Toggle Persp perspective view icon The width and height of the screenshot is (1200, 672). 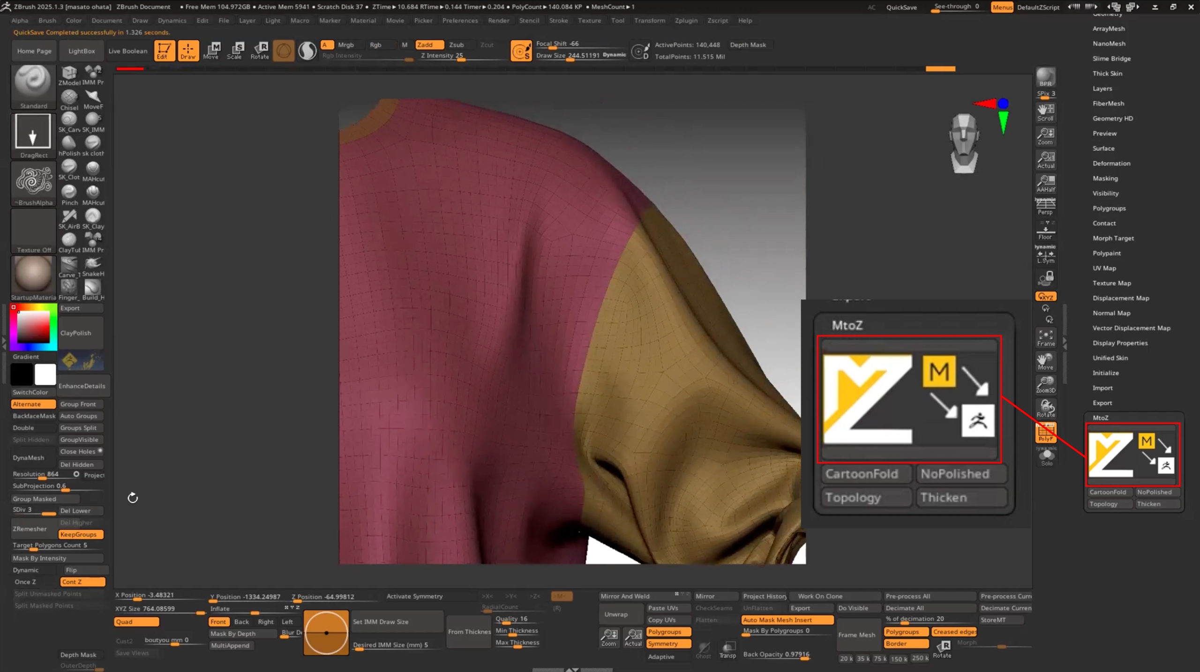click(x=1045, y=206)
